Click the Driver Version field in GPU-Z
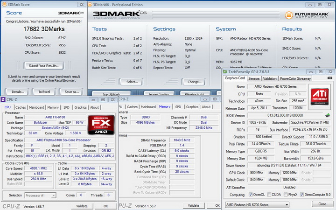Screen dimensions: 336x210 click(x=289, y=165)
